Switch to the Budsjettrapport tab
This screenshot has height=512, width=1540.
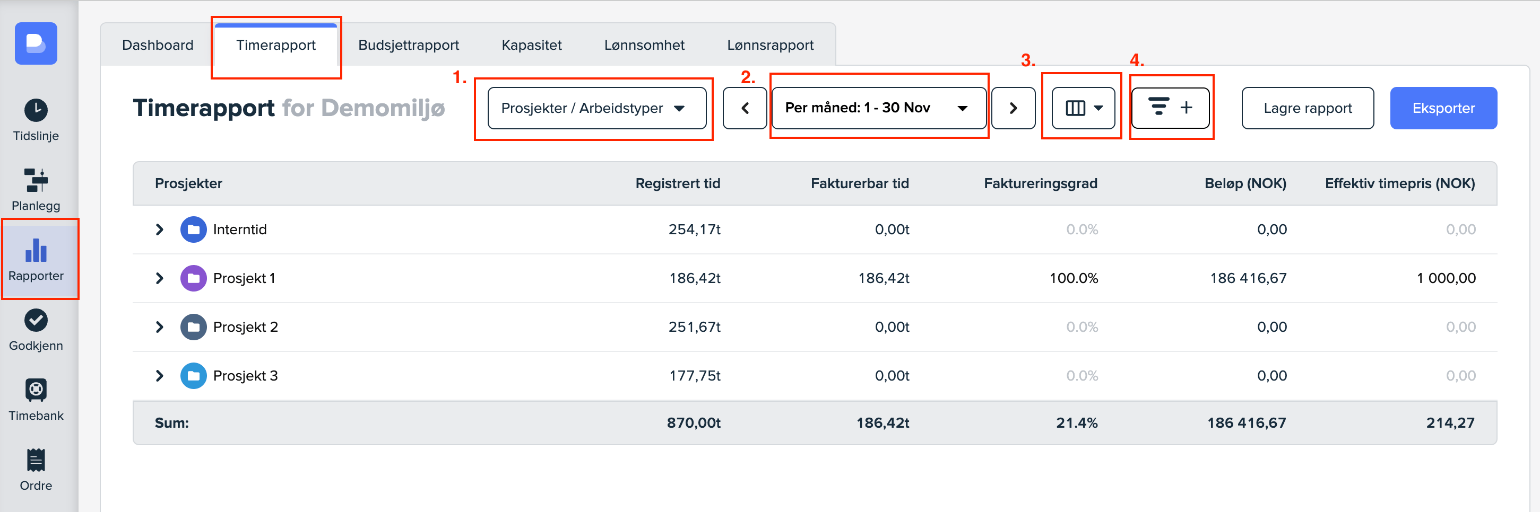click(408, 45)
